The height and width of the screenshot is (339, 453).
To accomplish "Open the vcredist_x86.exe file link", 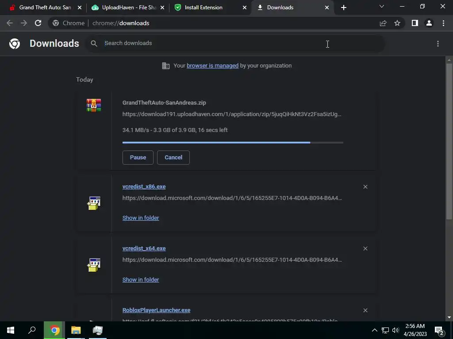I will point(144,187).
